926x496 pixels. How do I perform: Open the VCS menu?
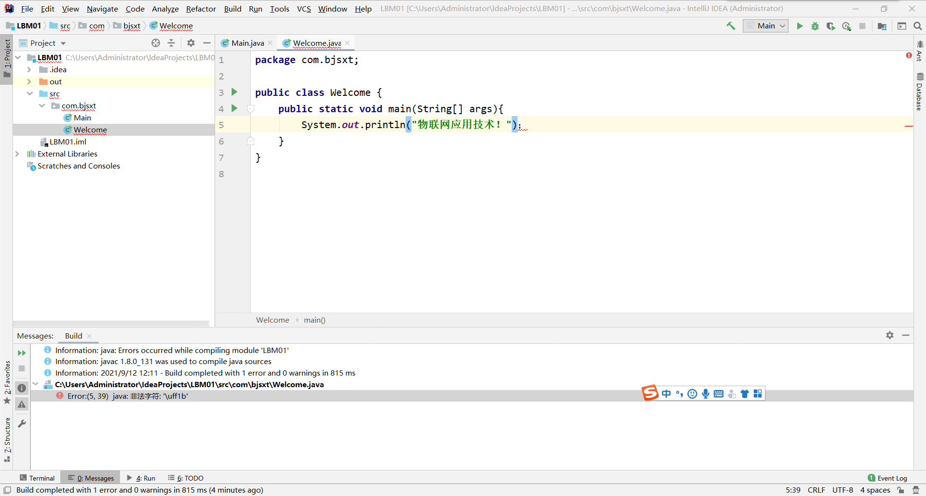304,9
